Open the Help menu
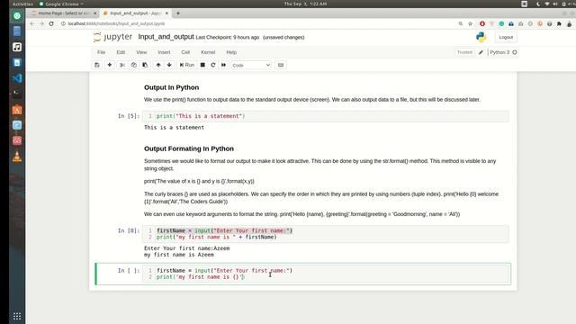 [231, 52]
